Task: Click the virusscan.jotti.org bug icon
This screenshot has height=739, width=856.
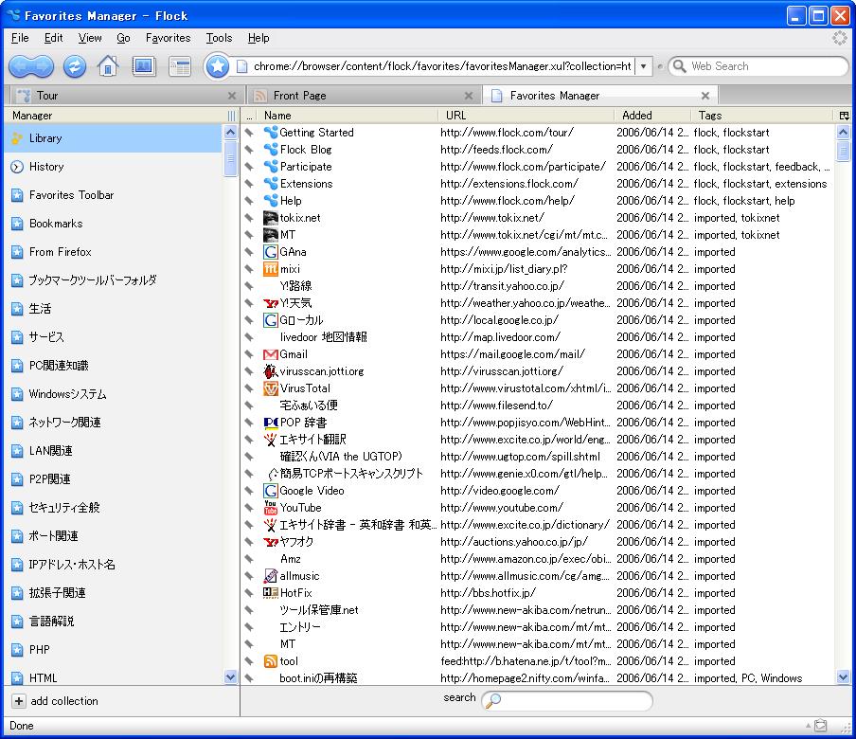Action: 271,371
